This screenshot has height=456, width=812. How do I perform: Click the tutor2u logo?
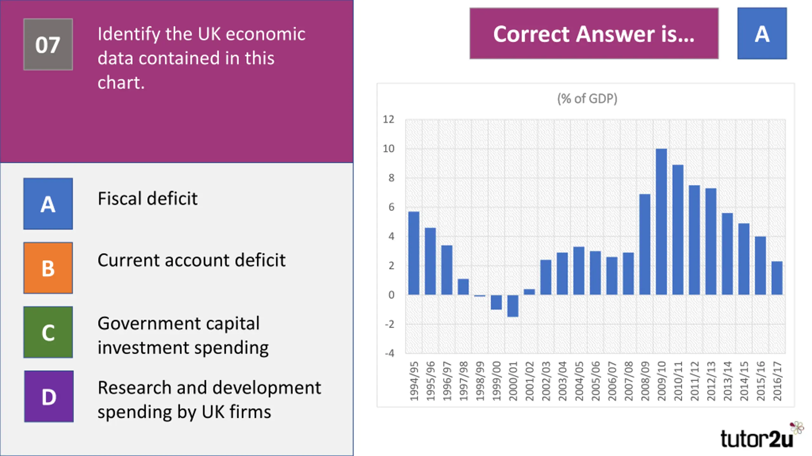(761, 435)
